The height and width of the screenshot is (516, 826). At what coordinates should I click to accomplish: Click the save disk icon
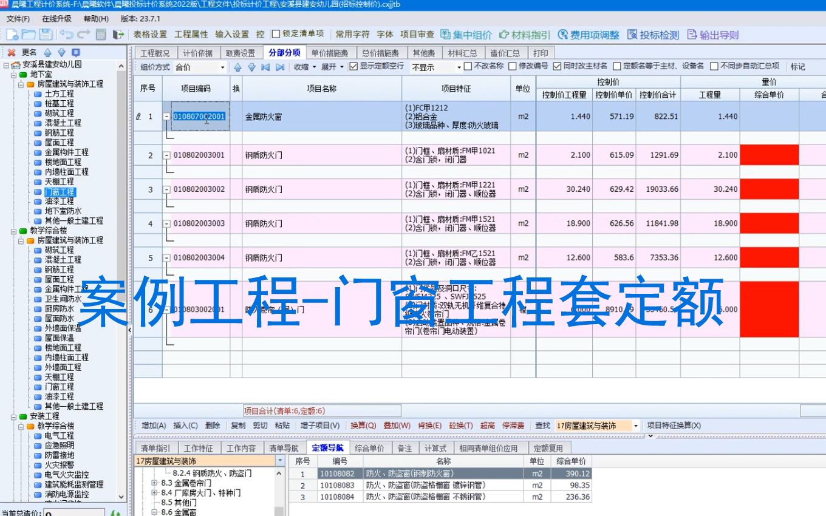[46, 35]
